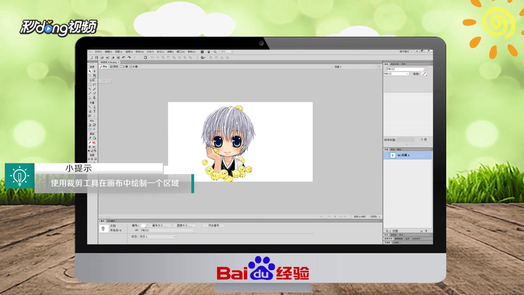
Task: Open the 色版 matte color swatch
Action: 424,74
